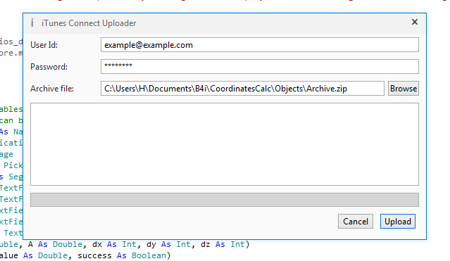Browse for an archive file
The width and height of the screenshot is (450, 261).
click(x=404, y=89)
